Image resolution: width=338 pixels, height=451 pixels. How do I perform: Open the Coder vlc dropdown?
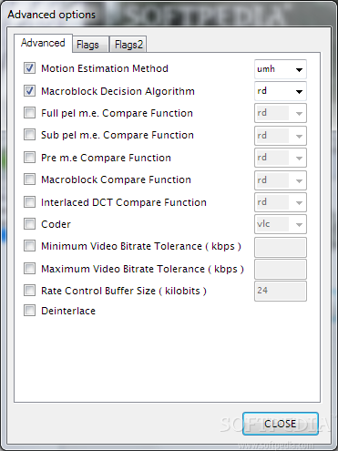pyautogui.click(x=281, y=224)
